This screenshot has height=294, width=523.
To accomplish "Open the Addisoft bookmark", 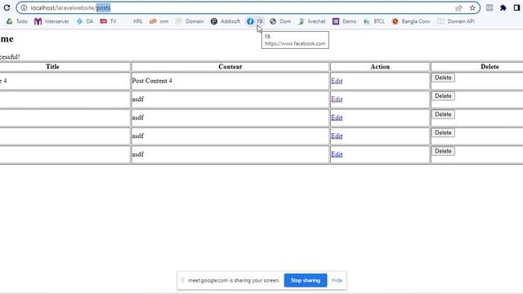I will point(226,21).
